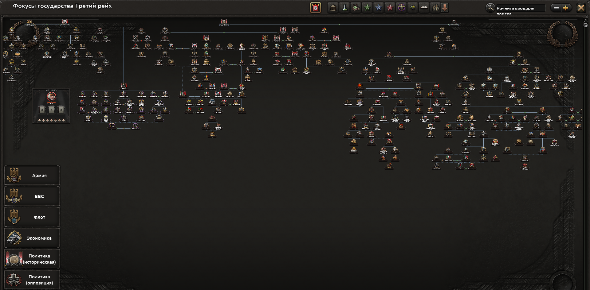Zoom out using the minus button

point(556,8)
